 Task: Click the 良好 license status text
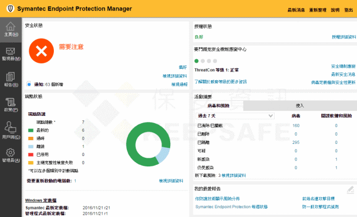coord(199,37)
